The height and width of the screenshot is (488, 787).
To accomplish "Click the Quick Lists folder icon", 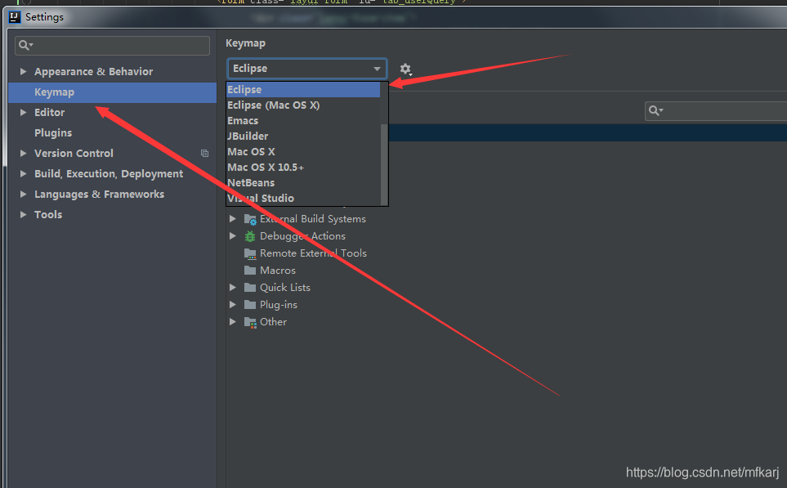I will point(250,288).
